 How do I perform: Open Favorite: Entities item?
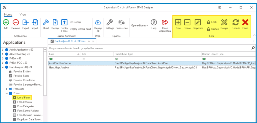tap(22, 71)
